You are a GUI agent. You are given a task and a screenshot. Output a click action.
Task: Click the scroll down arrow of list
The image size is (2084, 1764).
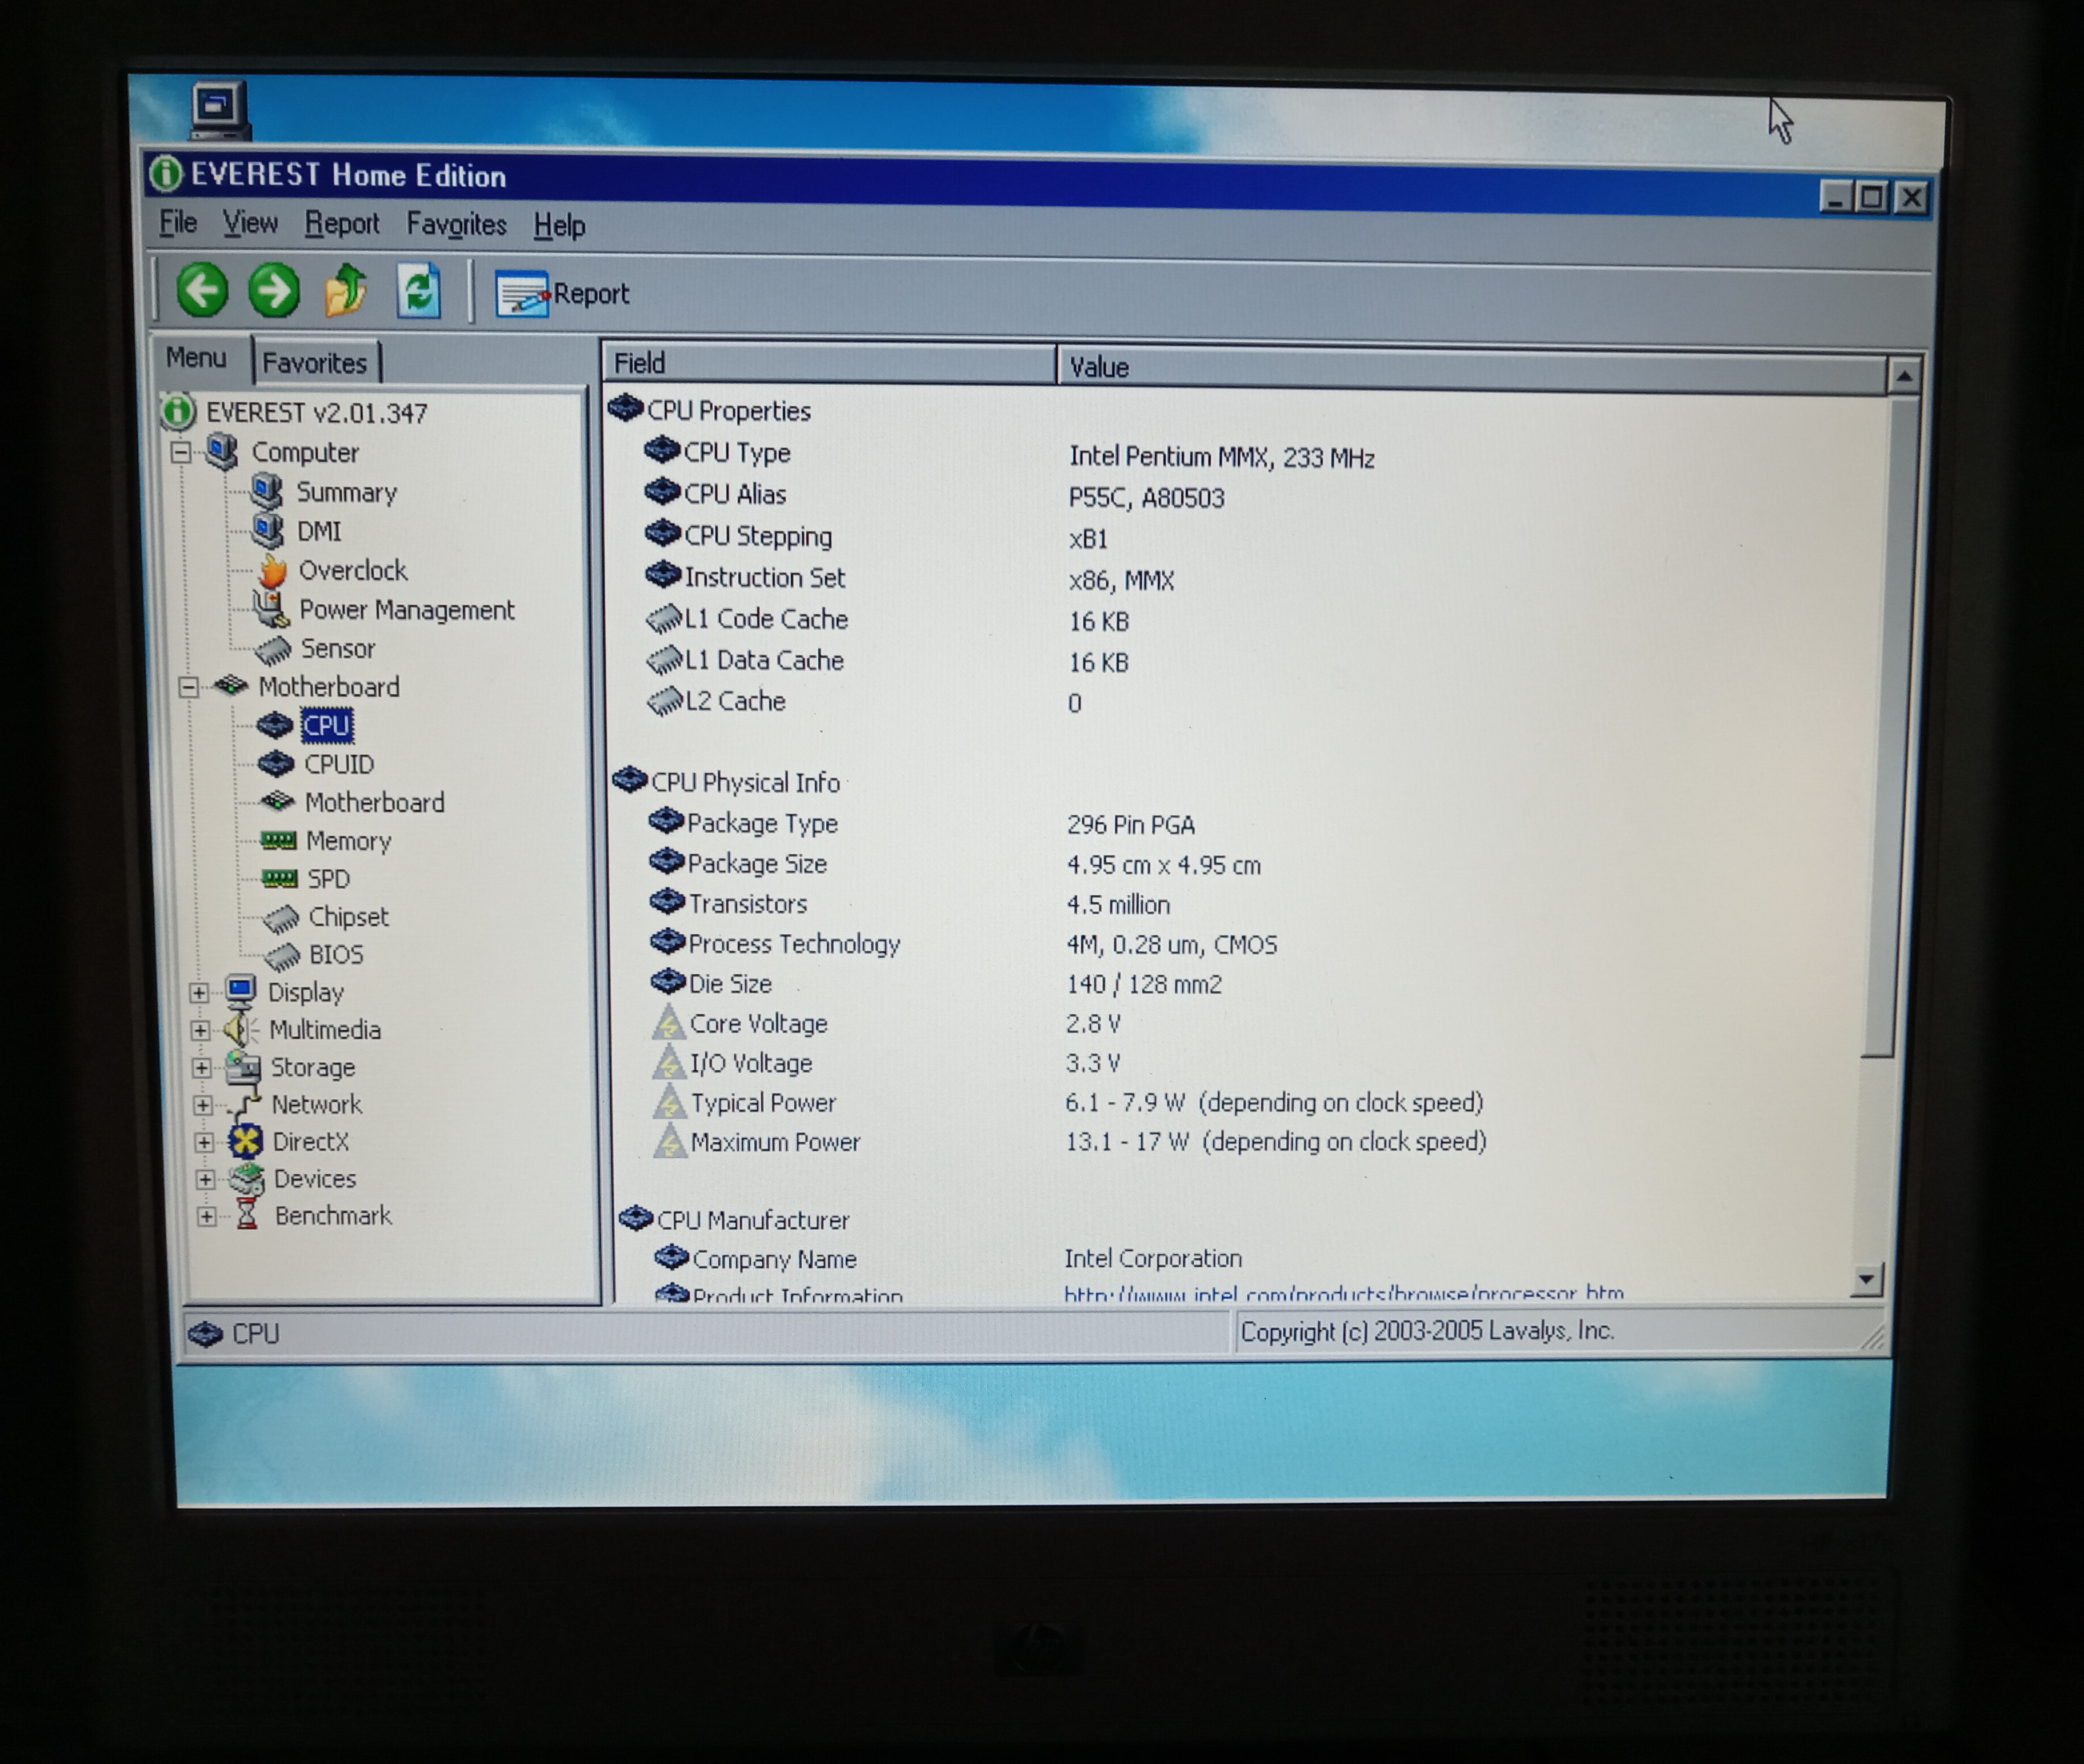[1866, 1279]
